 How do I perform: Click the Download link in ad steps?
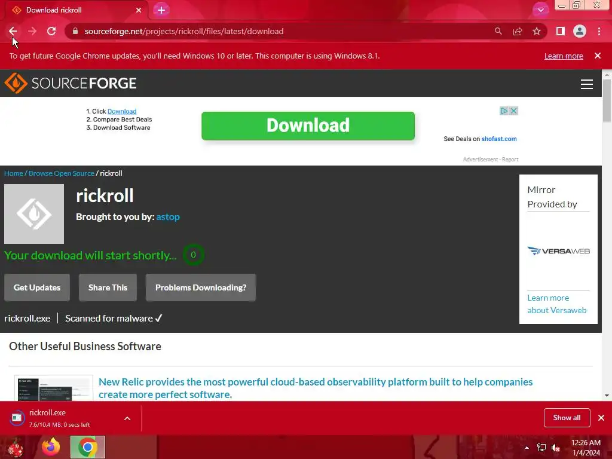tap(122, 111)
